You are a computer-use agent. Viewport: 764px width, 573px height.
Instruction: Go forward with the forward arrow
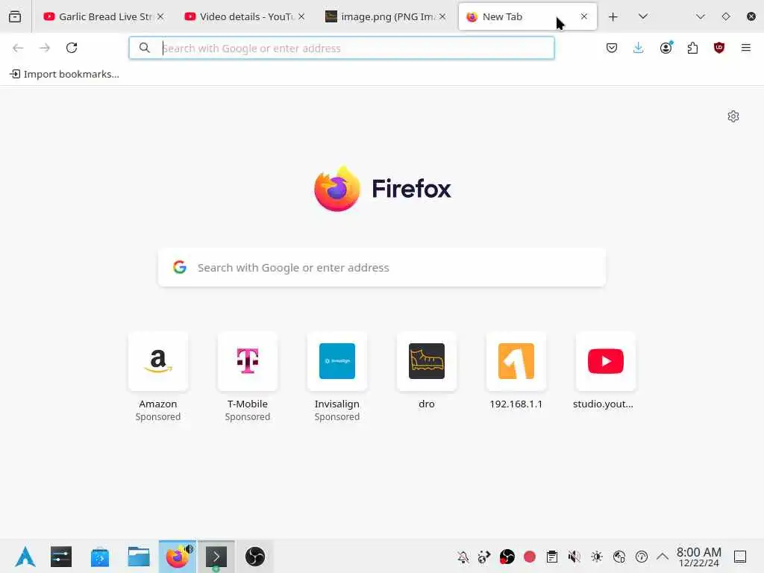click(x=45, y=48)
